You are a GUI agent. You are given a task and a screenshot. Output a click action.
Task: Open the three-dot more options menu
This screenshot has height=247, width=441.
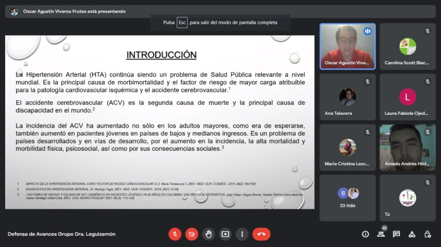pyautogui.click(x=242, y=234)
